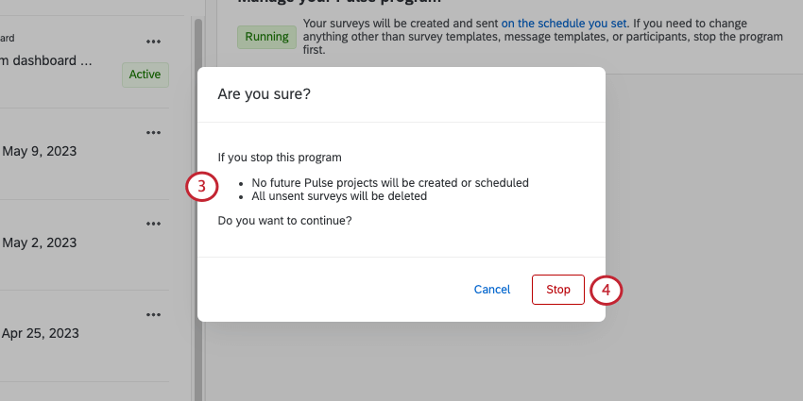803x401 pixels.
Task: Click the project list vertical scrollbar
Action: click(197, 189)
